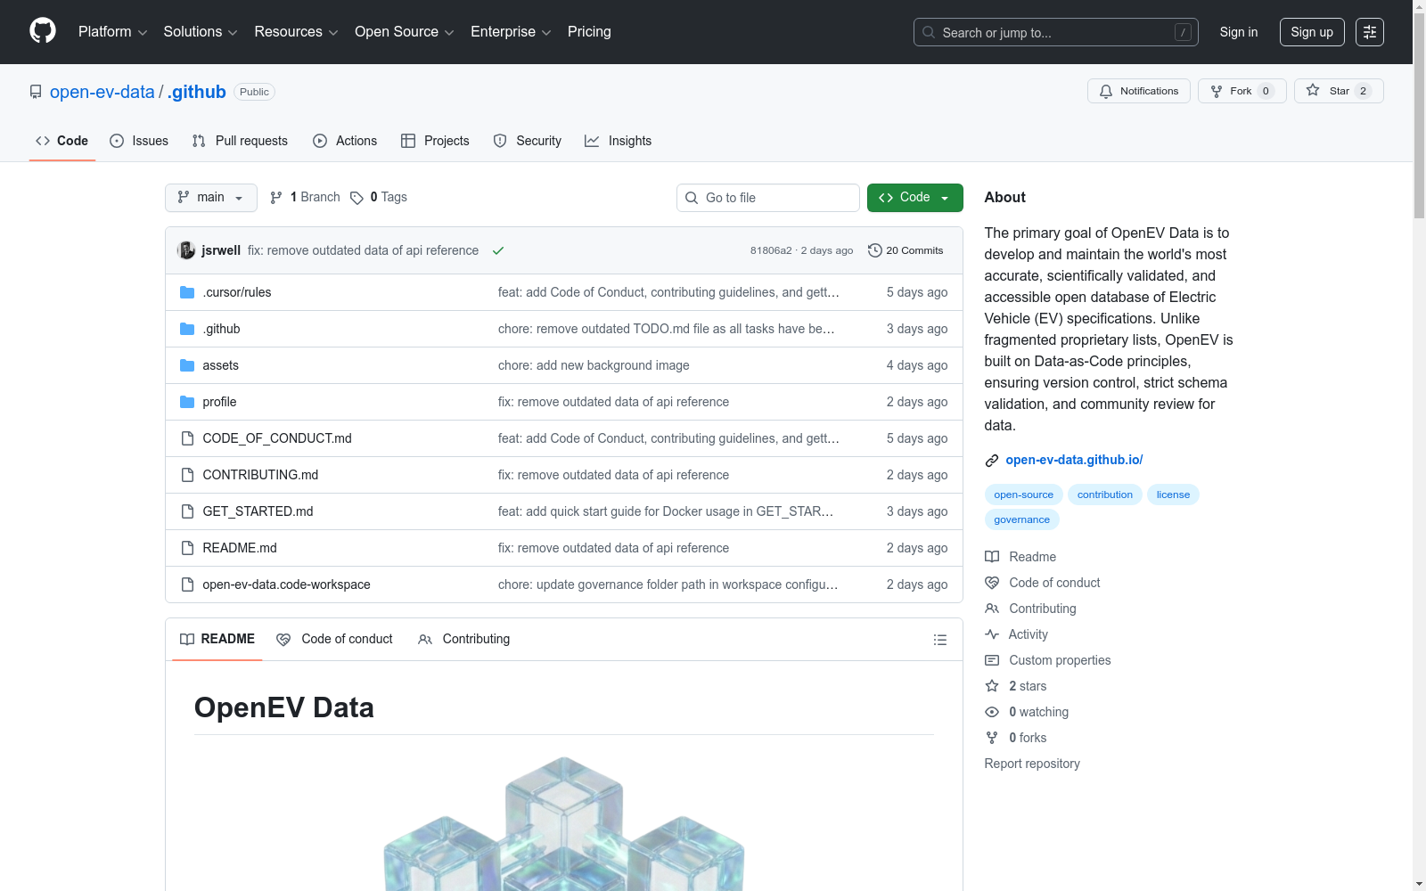The width and height of the screenshot is (1426, 891).
Task: Click the Activity pulse icon
Action: (x=992, y=634)
